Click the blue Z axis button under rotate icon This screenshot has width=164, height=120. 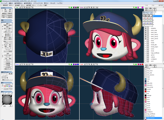151,23
